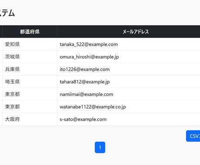Click the メールアドレス column header
Viewport: 200px width, 165px height.
click(x=129, y=32)
